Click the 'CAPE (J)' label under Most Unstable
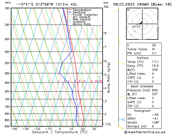The height and width of the screenshot is (134, 174). pos(134,102)
